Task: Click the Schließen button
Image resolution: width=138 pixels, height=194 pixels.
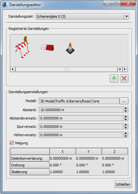Action: click(123, 184)
